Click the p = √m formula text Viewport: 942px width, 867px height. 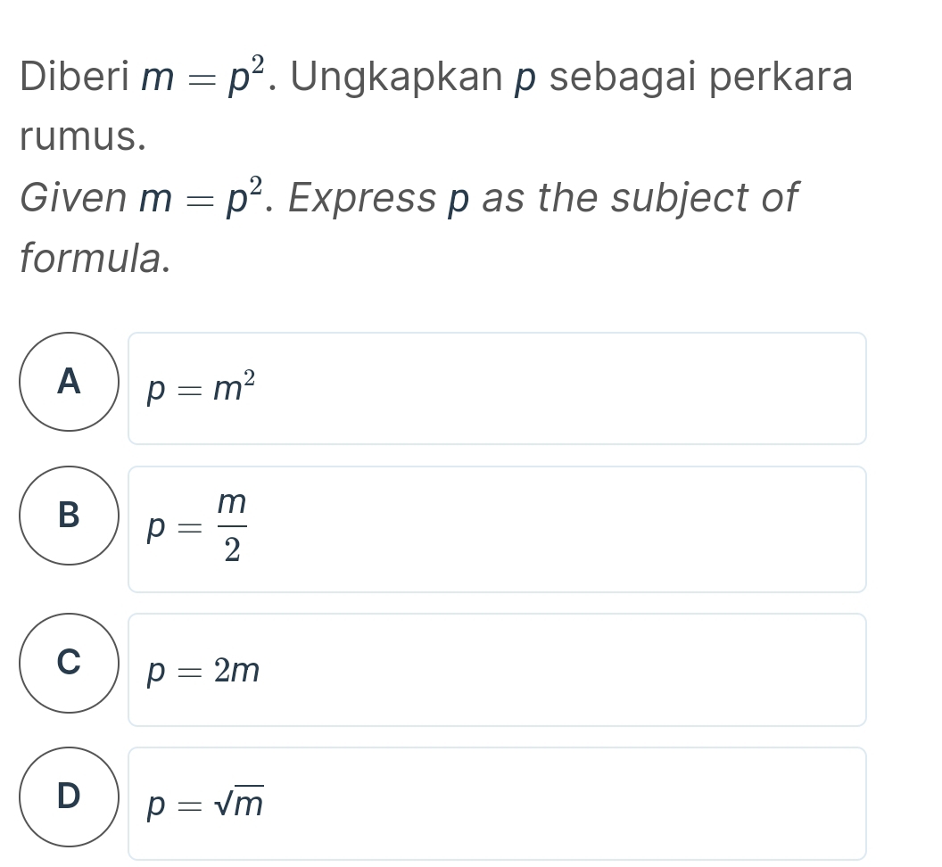[206, 805]
